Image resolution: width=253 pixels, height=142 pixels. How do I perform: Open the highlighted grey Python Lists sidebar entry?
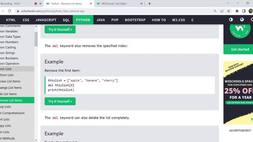tap(17, 69)
